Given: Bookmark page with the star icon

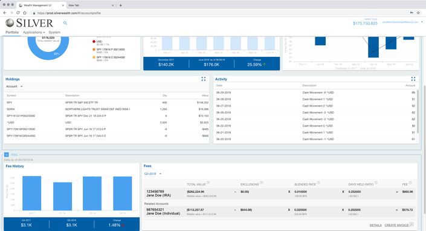Looking at the screenshot, I should point(419,13).
